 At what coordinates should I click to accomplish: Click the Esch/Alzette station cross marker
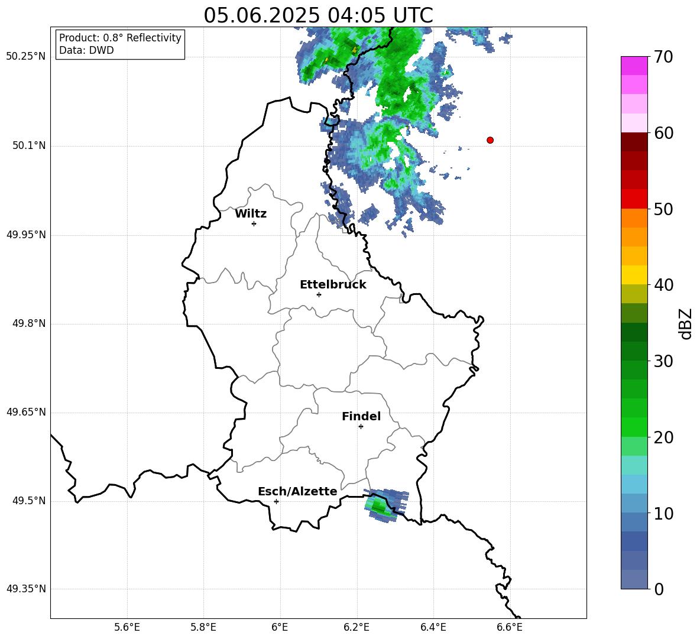tap(276, 501)
